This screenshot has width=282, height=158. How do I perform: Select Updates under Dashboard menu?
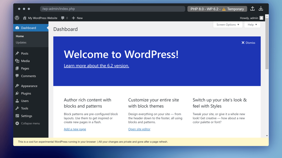(x=21, y=42)
